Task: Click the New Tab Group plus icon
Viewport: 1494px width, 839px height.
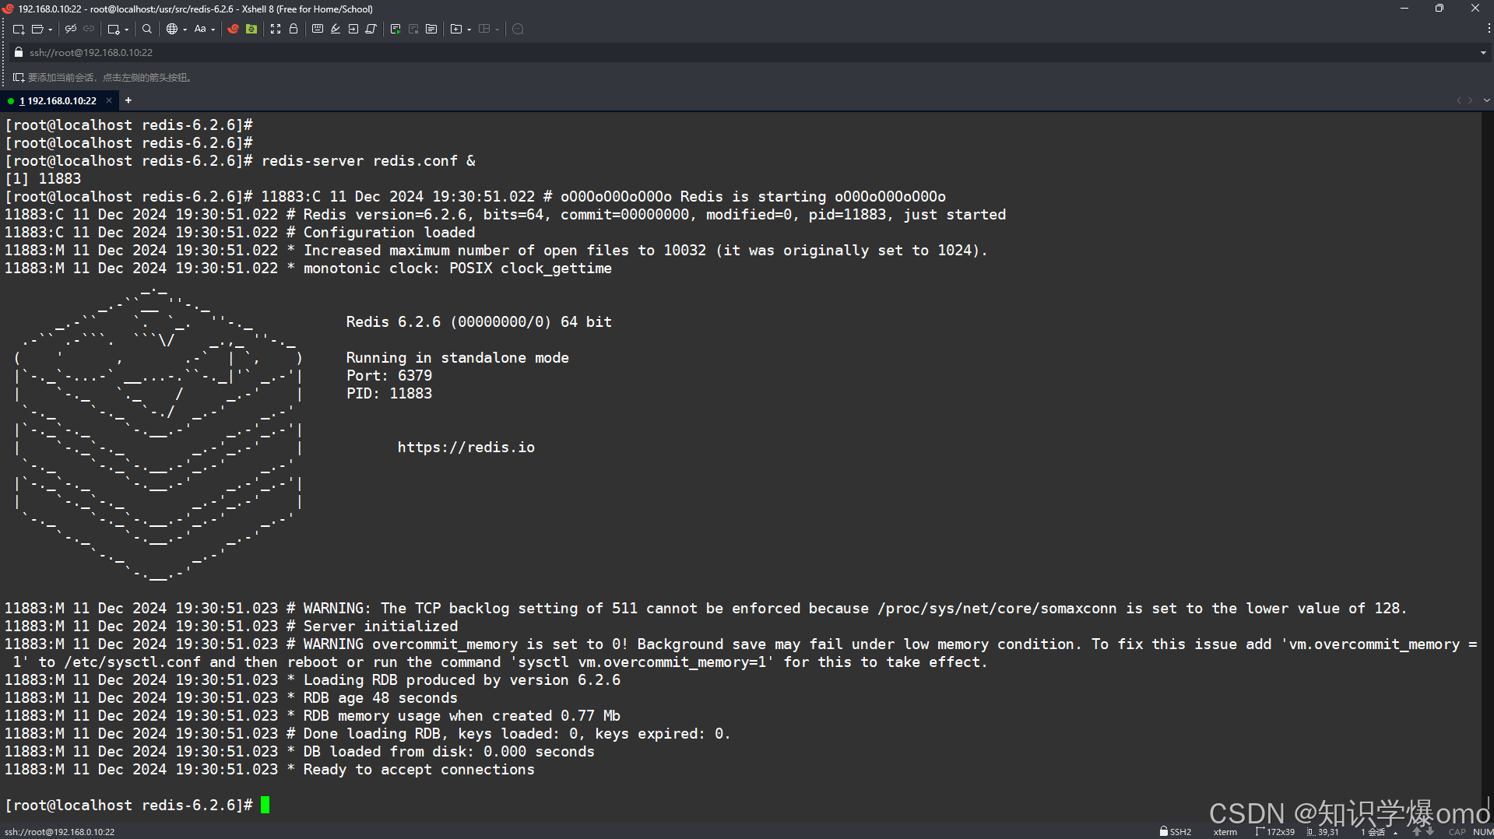Action: click(x=456, y=29)
